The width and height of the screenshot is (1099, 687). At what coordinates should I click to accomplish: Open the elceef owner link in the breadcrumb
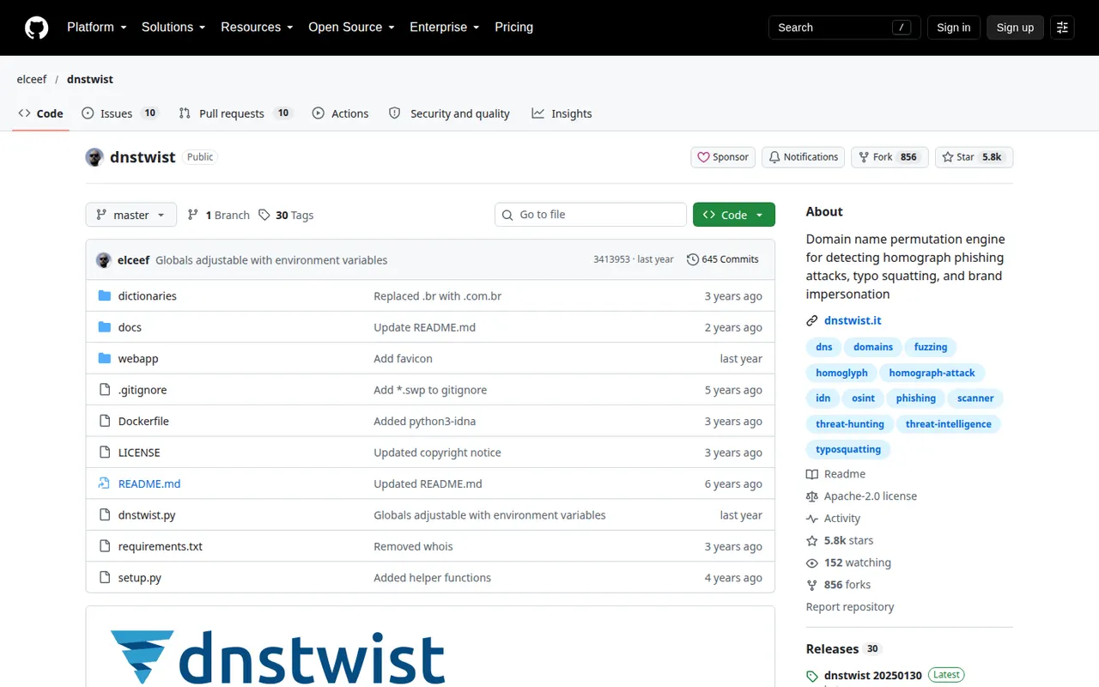32,79
